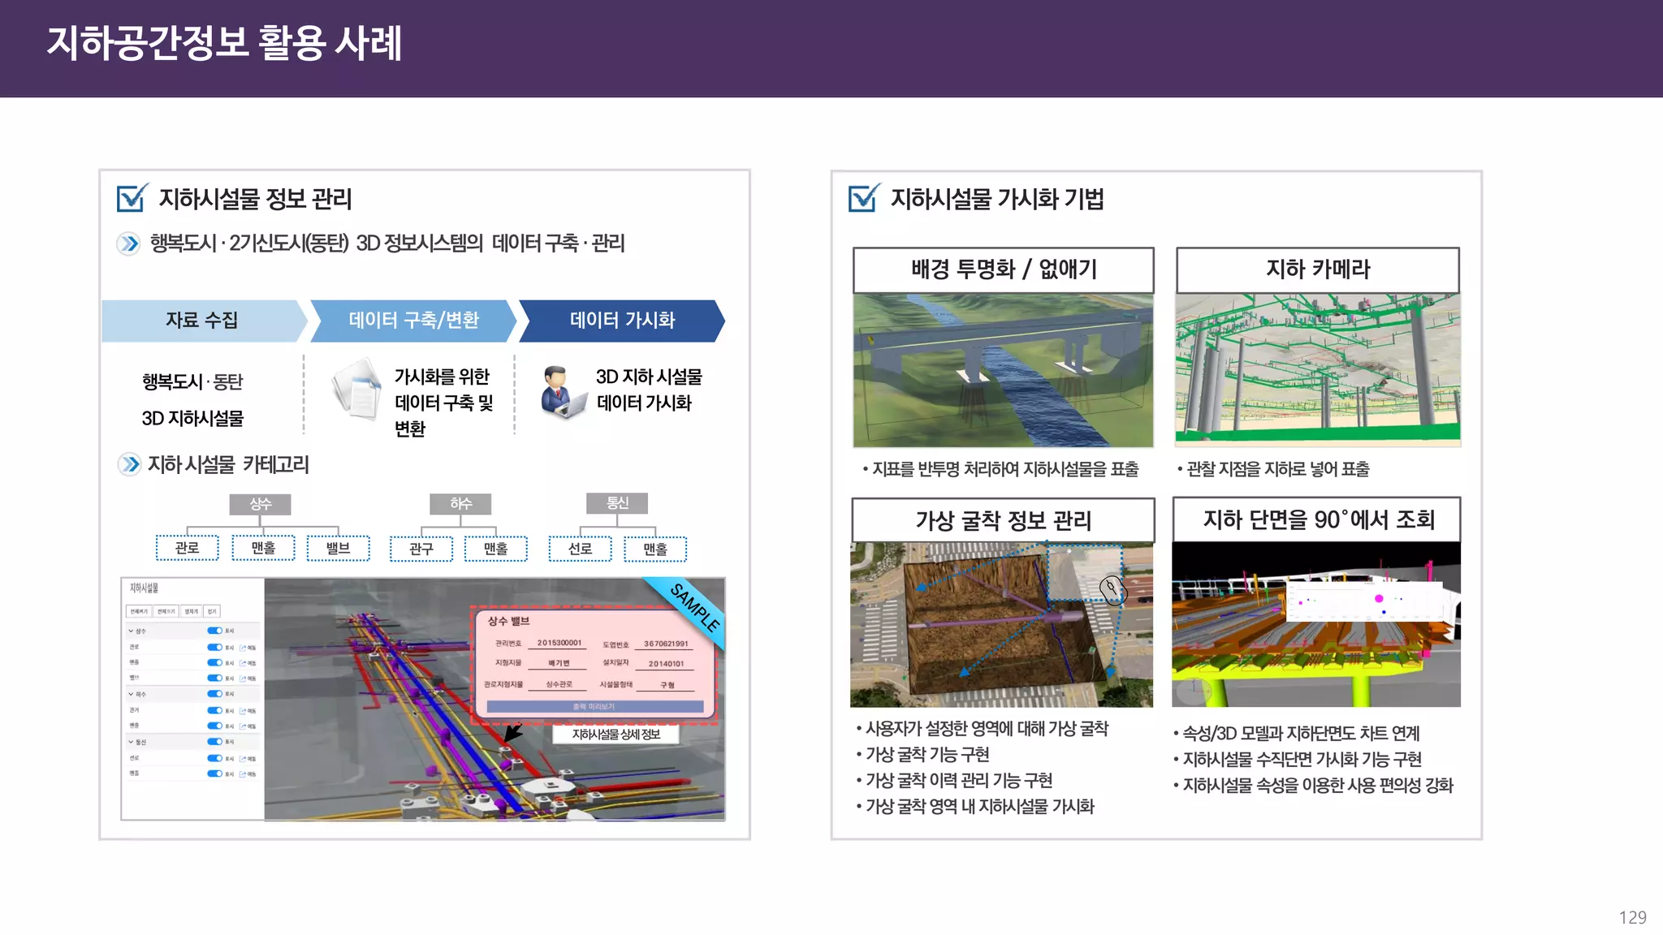Collapse the 통신 group in facility panel
The image size is (1663, 935).
click(x=131, y=742)
